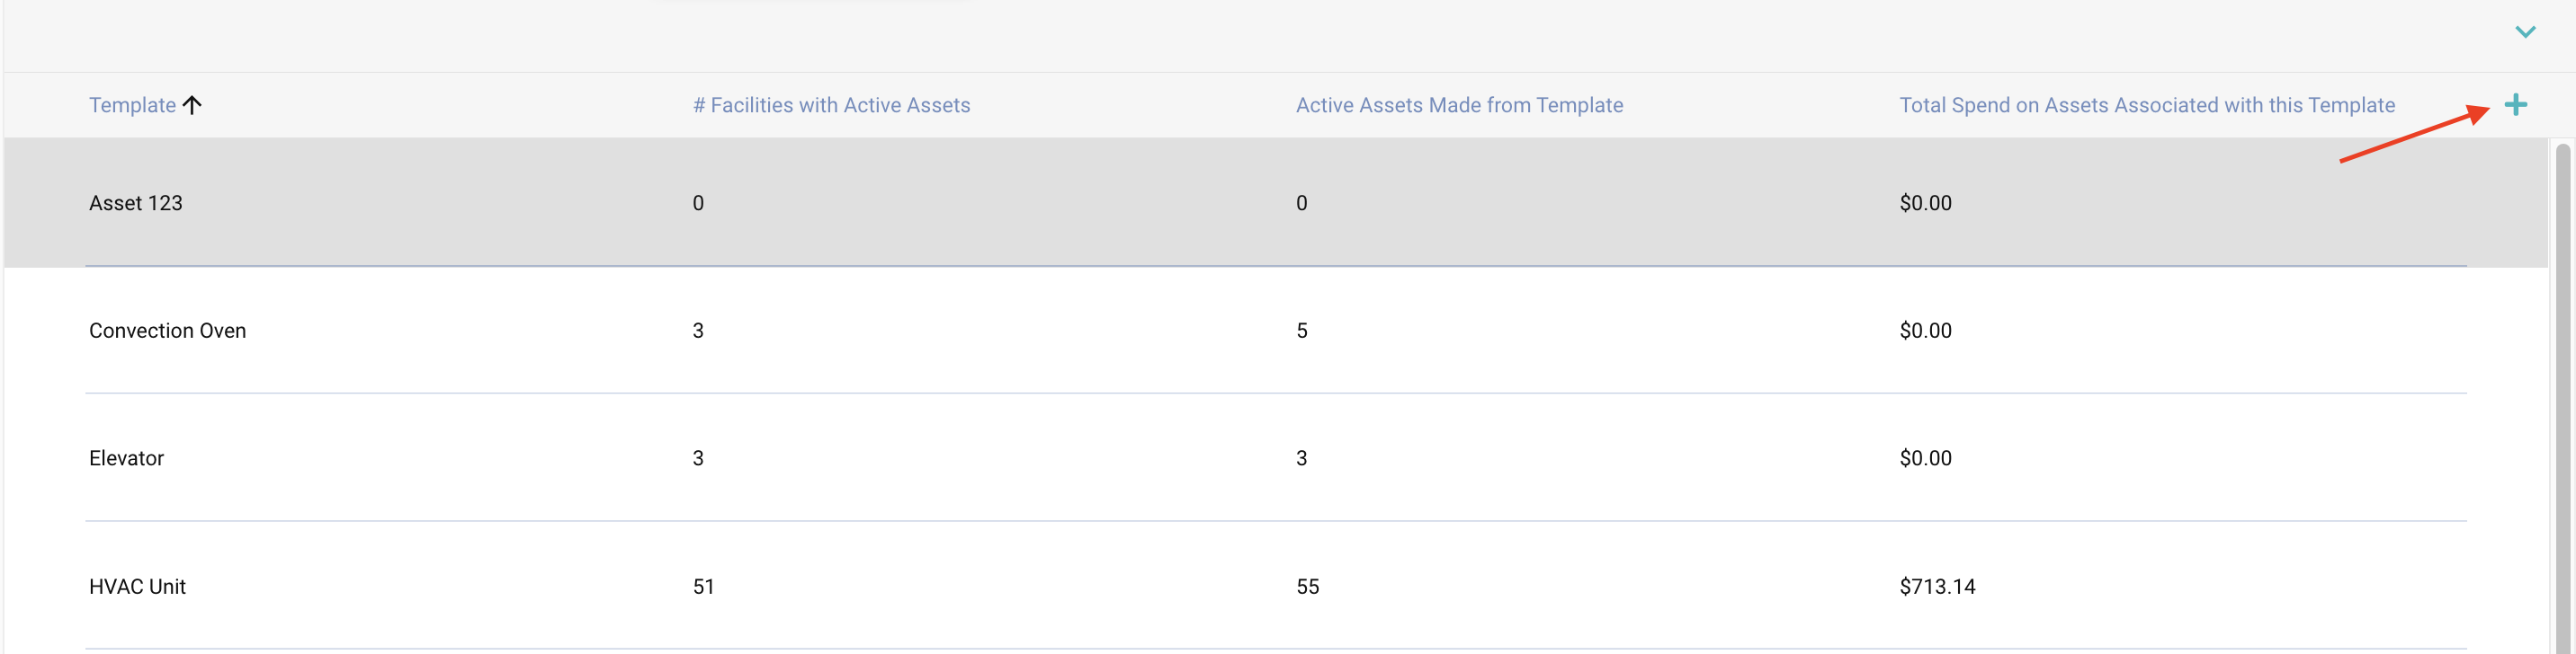Select the HVAC Unit template

tap(137, 586)
